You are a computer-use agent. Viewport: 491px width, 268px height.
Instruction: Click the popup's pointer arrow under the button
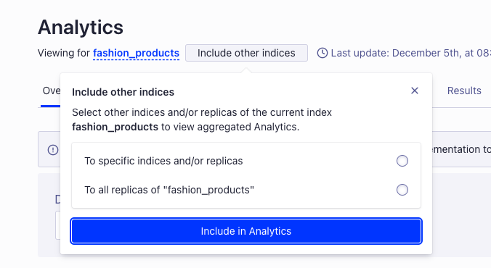246,70
